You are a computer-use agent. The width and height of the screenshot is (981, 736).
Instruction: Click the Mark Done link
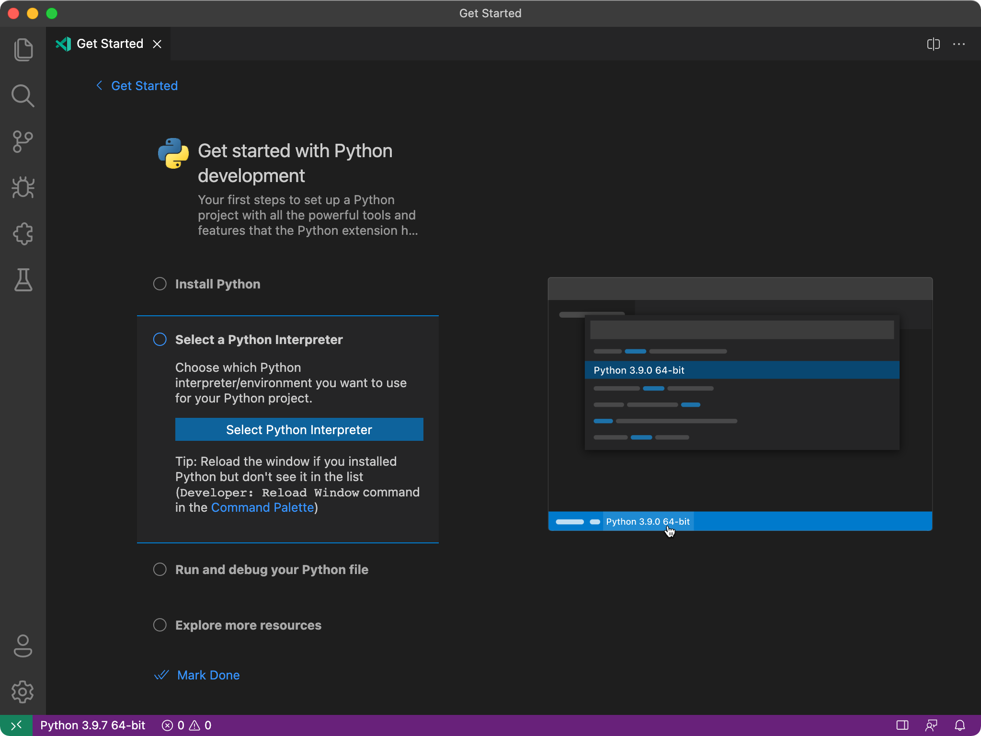coord(208,675)
